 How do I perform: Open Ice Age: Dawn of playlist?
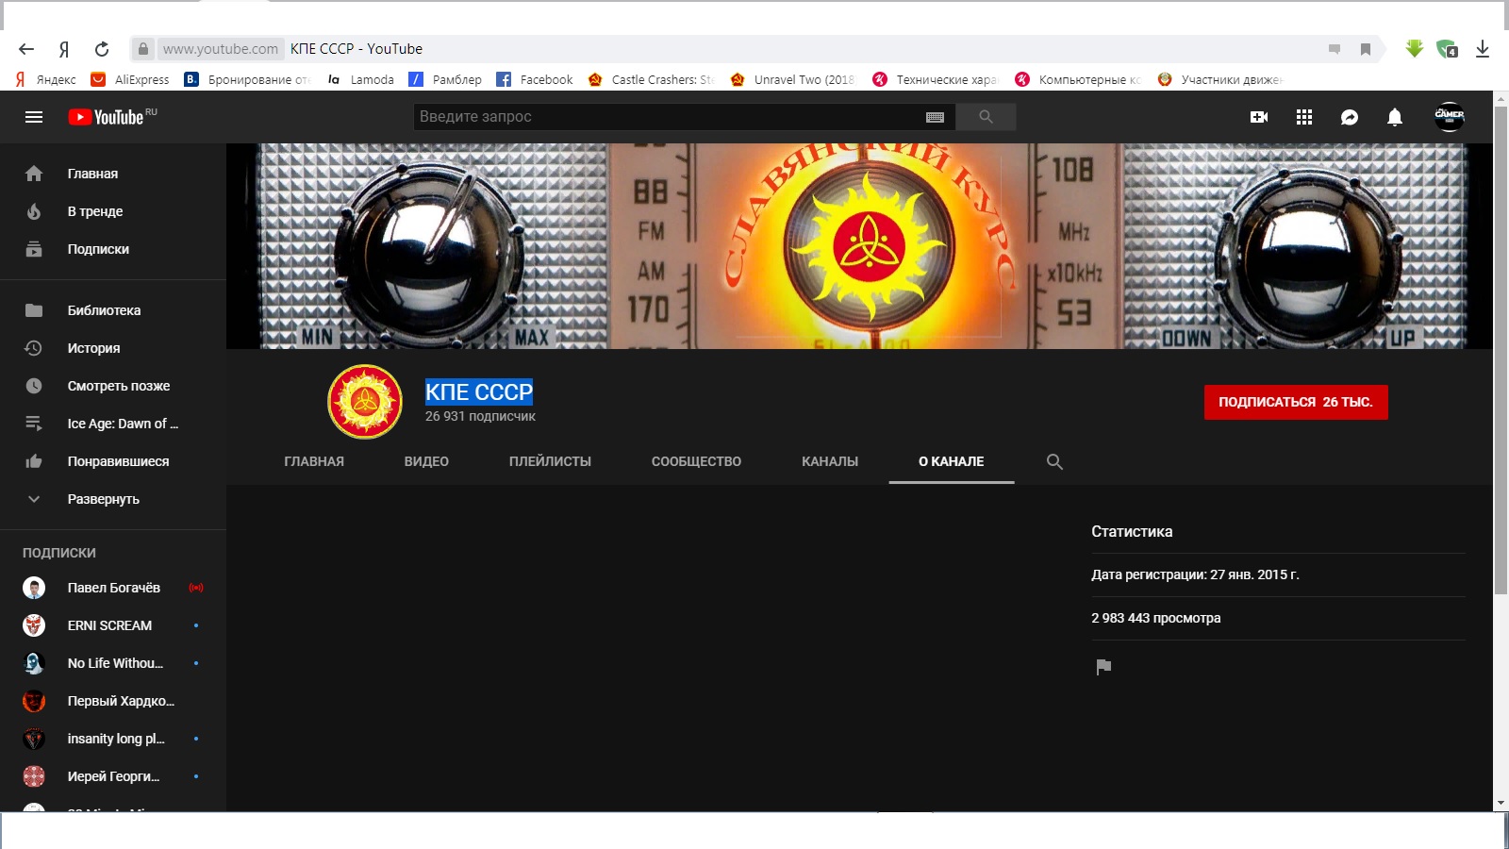coord(113,424)
